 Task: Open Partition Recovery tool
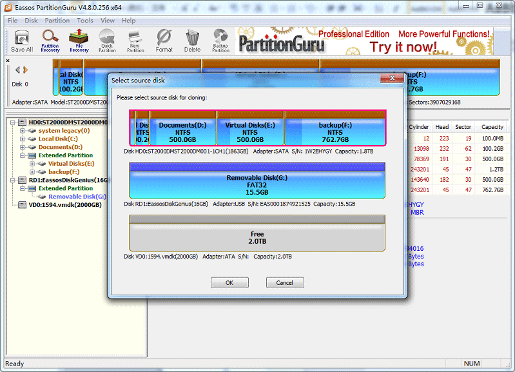50,41
